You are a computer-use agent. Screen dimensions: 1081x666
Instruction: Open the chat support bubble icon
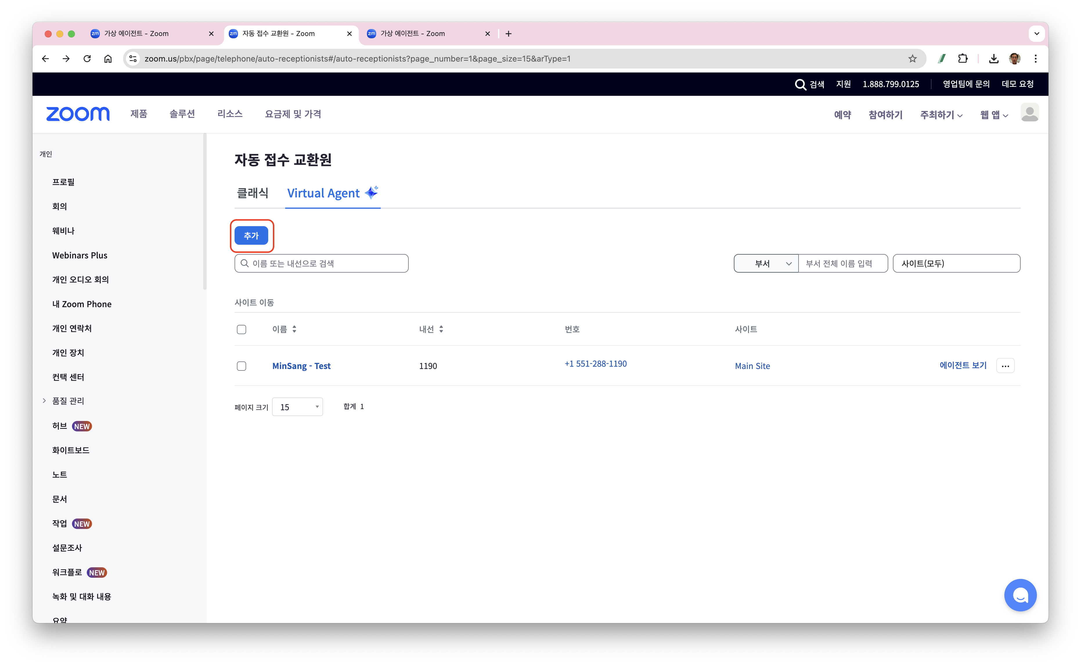coord(1020,595)
